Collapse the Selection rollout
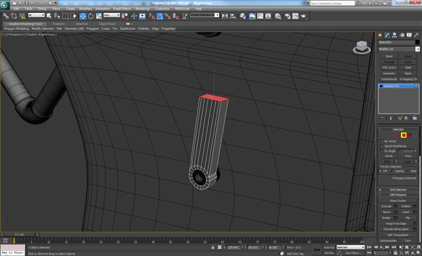Viewport: 422px width, 256px height. [398, 129]
